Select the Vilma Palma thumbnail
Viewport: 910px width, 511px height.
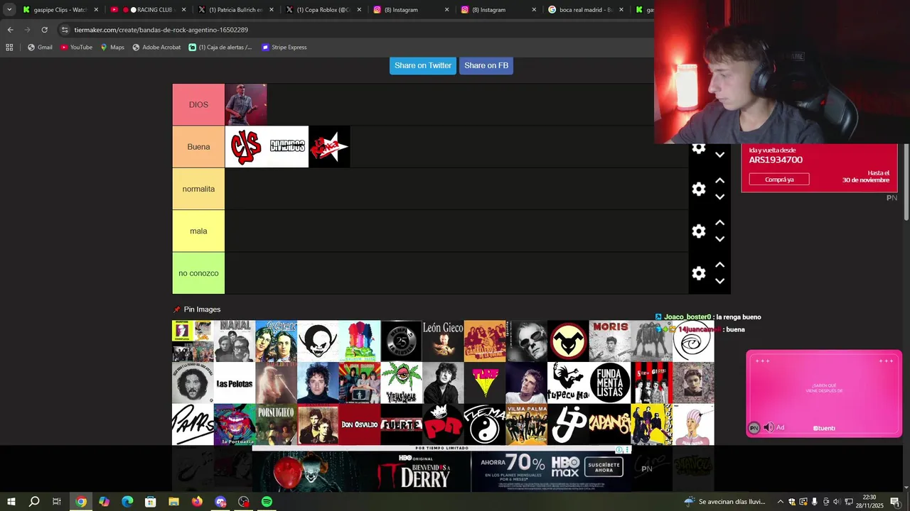(526, 424)
